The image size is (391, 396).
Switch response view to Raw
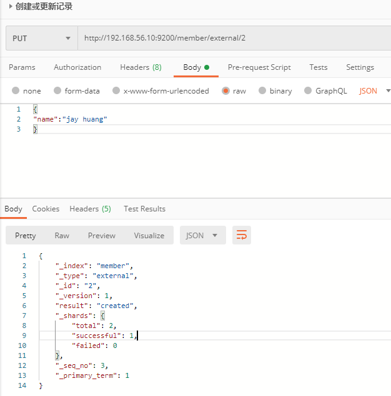tap(62, 235)
